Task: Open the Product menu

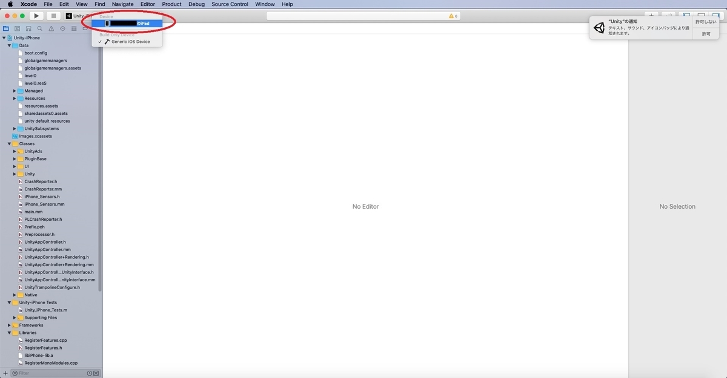Action: 171,4
